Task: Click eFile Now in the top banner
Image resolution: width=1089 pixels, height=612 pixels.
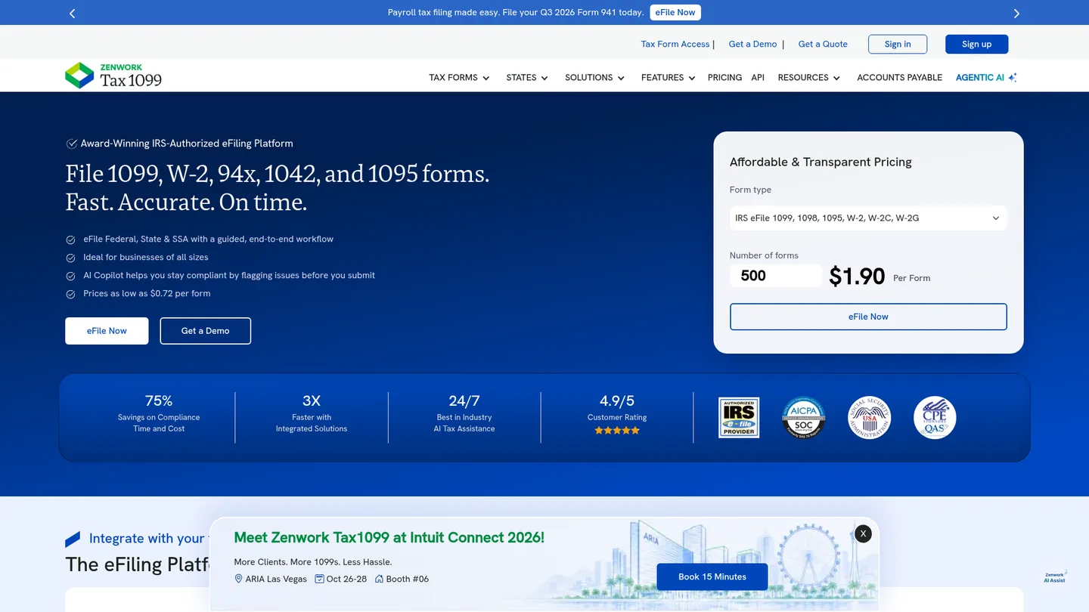Action: point(675,13)
